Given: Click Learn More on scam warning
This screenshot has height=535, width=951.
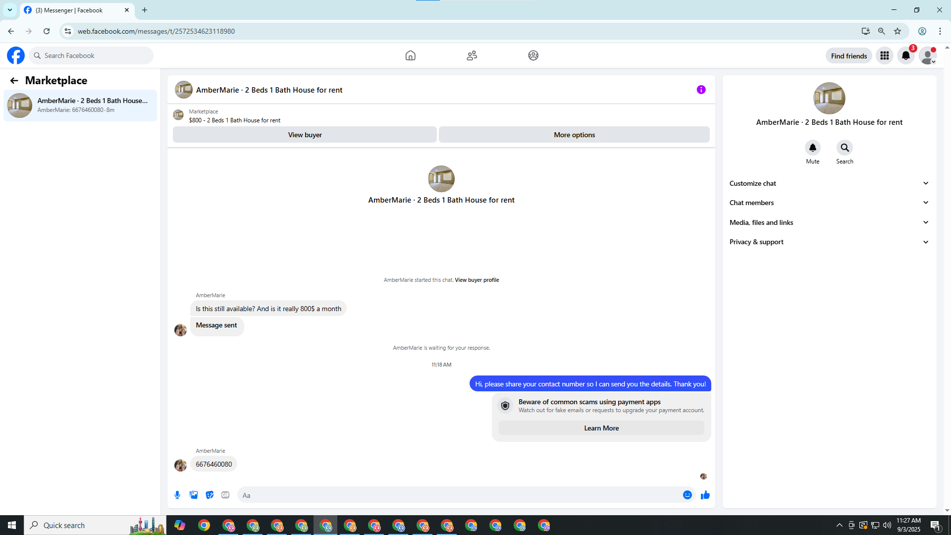Looking at the screenshot, I should [x=601, y=428].
